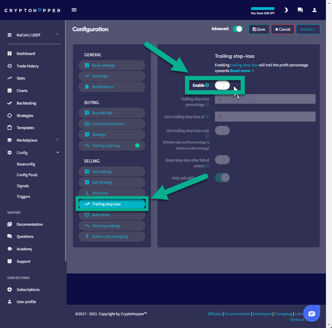
Task: Open the Actions dropdown
Action: [308, 29]
